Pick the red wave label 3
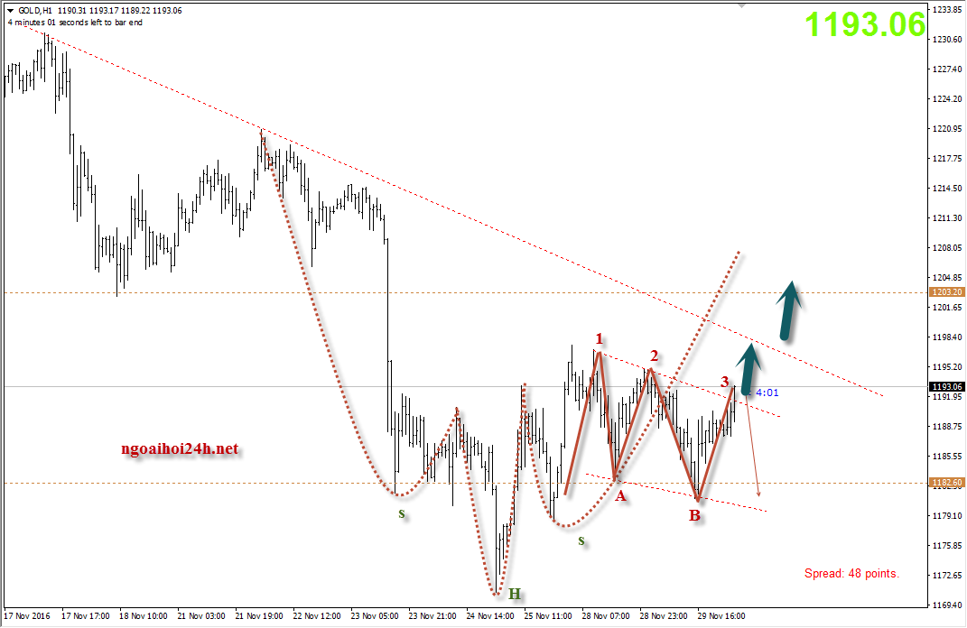Viewport: 967px width, 628px height. pyautogui.click(x=725, y=383)
